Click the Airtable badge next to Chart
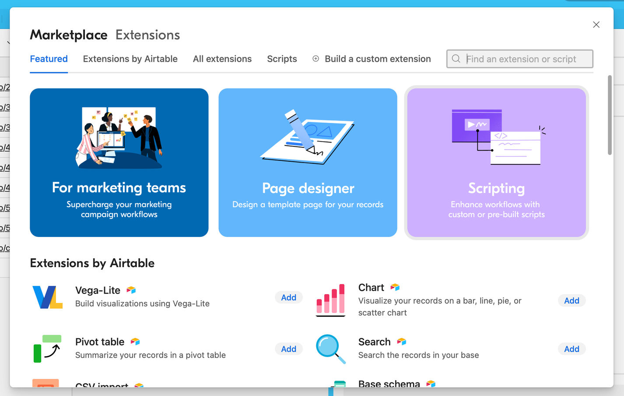This screenshot has height=396, width=624. point(395,287)
